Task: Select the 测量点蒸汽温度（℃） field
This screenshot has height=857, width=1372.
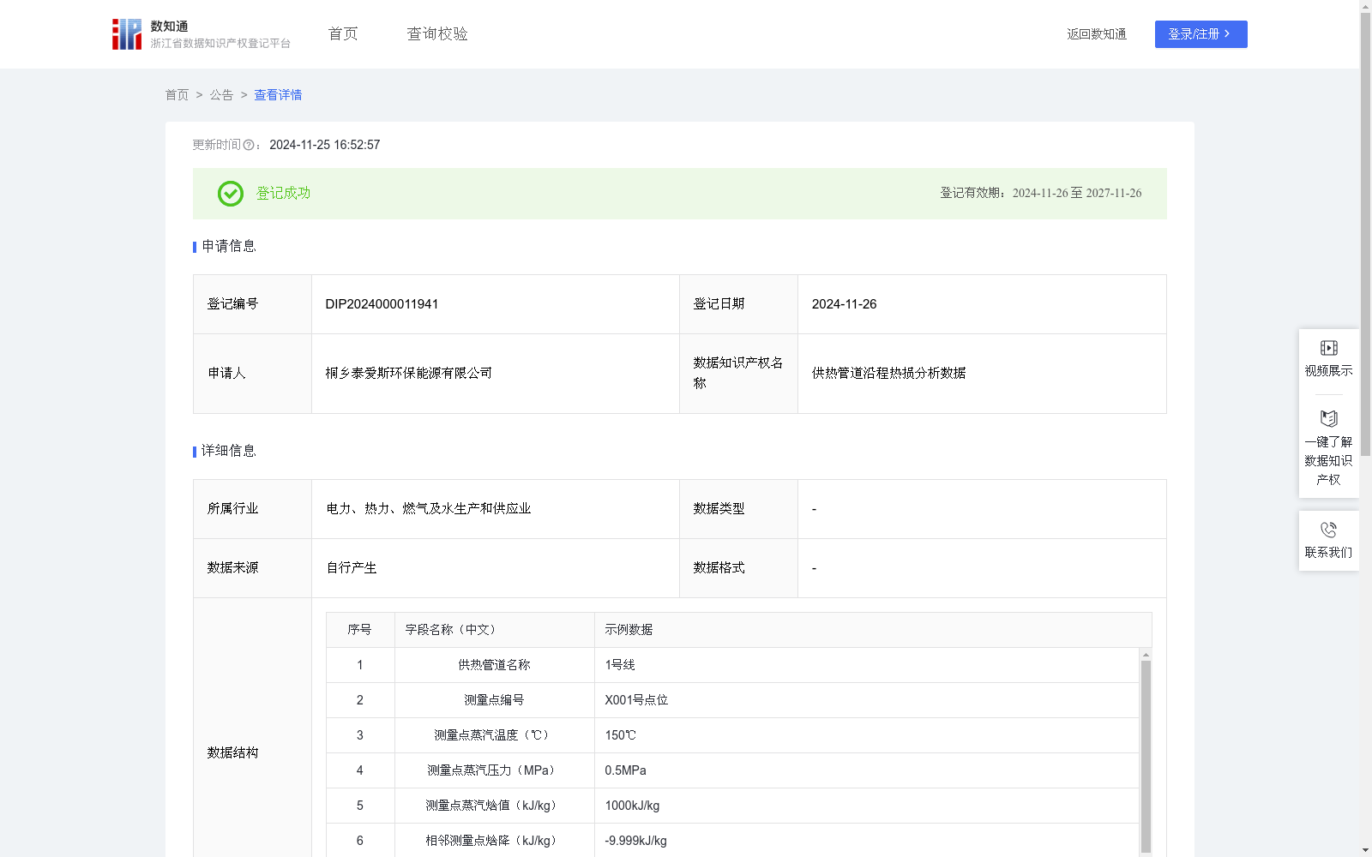Action: (x=494, y=735)
